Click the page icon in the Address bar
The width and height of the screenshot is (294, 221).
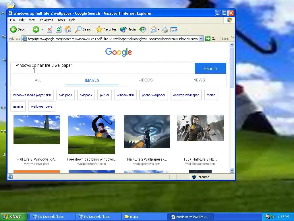[24, 39]
